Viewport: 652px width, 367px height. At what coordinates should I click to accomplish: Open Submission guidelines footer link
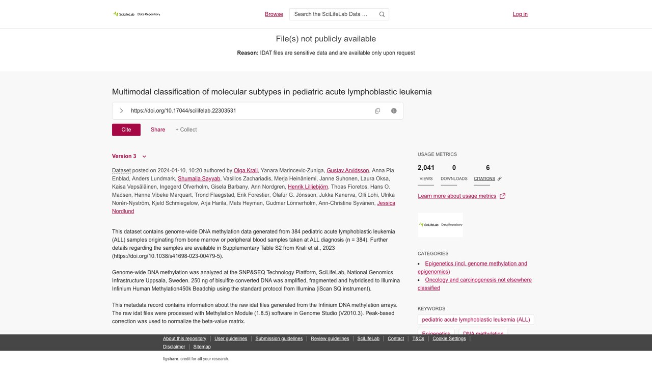coord(279,338)
